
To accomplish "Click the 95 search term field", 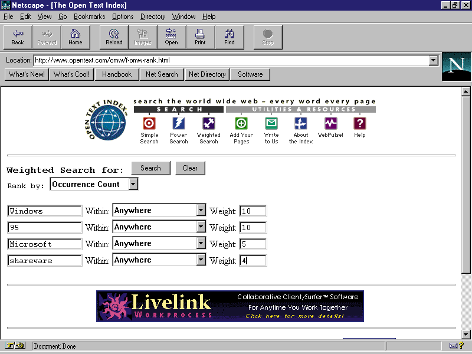I will point(45,227).
